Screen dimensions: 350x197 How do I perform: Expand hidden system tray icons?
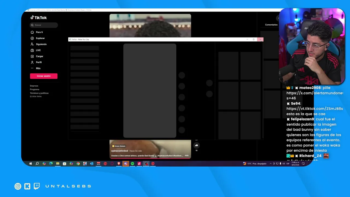pos(271,164)
